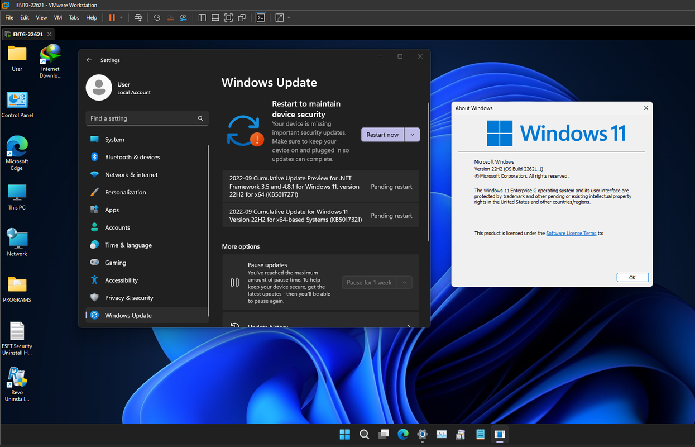
Task: Open Task View from taskbar
Action: coord(384,434)
